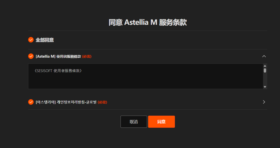Collapse the 使用者服務條款 section chevron
Screen dimensions: 280x148
coord(264,56)
